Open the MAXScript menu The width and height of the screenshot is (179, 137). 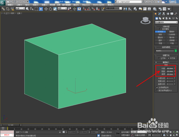tap(98, 5)
